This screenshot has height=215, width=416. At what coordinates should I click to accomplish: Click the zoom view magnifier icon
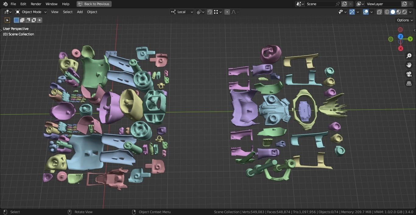pos(409,56)
